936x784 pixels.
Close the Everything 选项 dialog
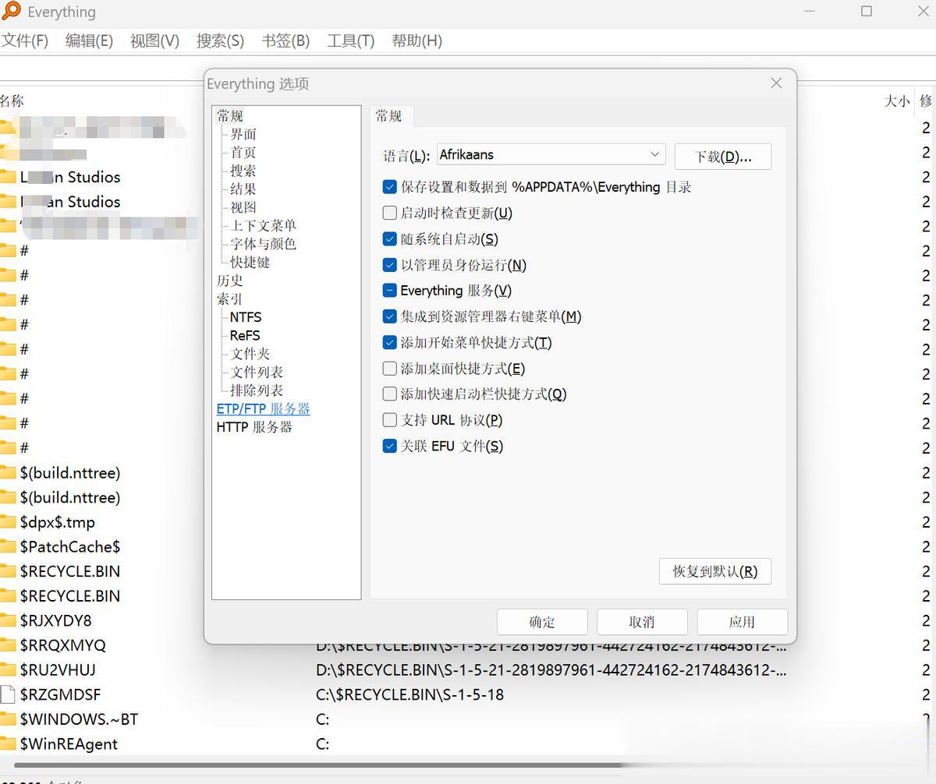pos(776,83)
